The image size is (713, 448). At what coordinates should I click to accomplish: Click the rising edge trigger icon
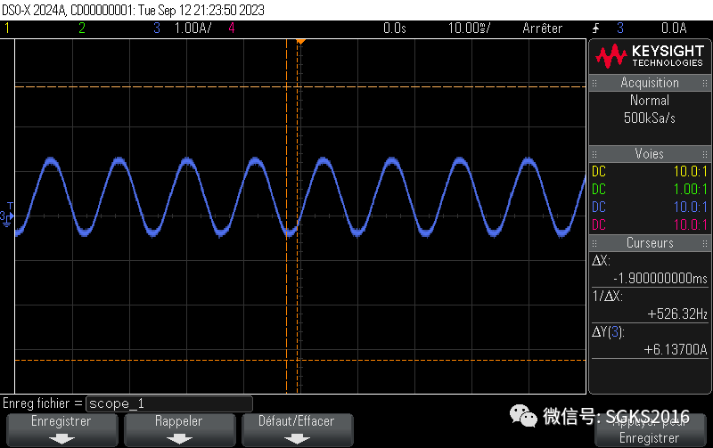click(x=595, y=29)
